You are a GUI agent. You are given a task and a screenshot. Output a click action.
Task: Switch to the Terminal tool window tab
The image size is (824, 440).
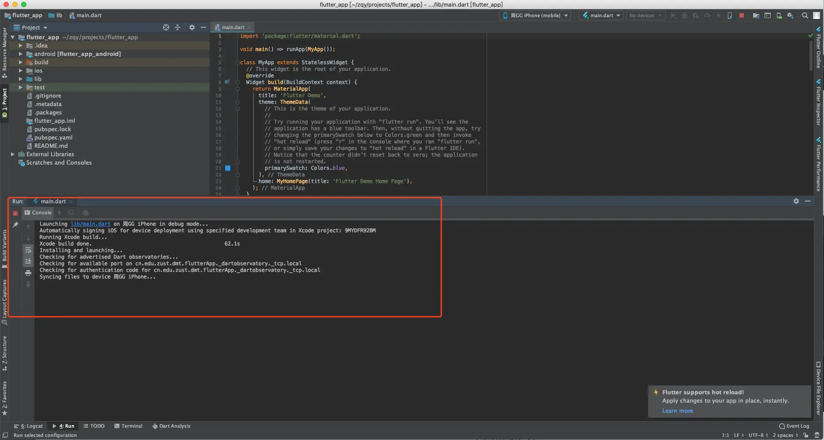click(x=128, y=426)
